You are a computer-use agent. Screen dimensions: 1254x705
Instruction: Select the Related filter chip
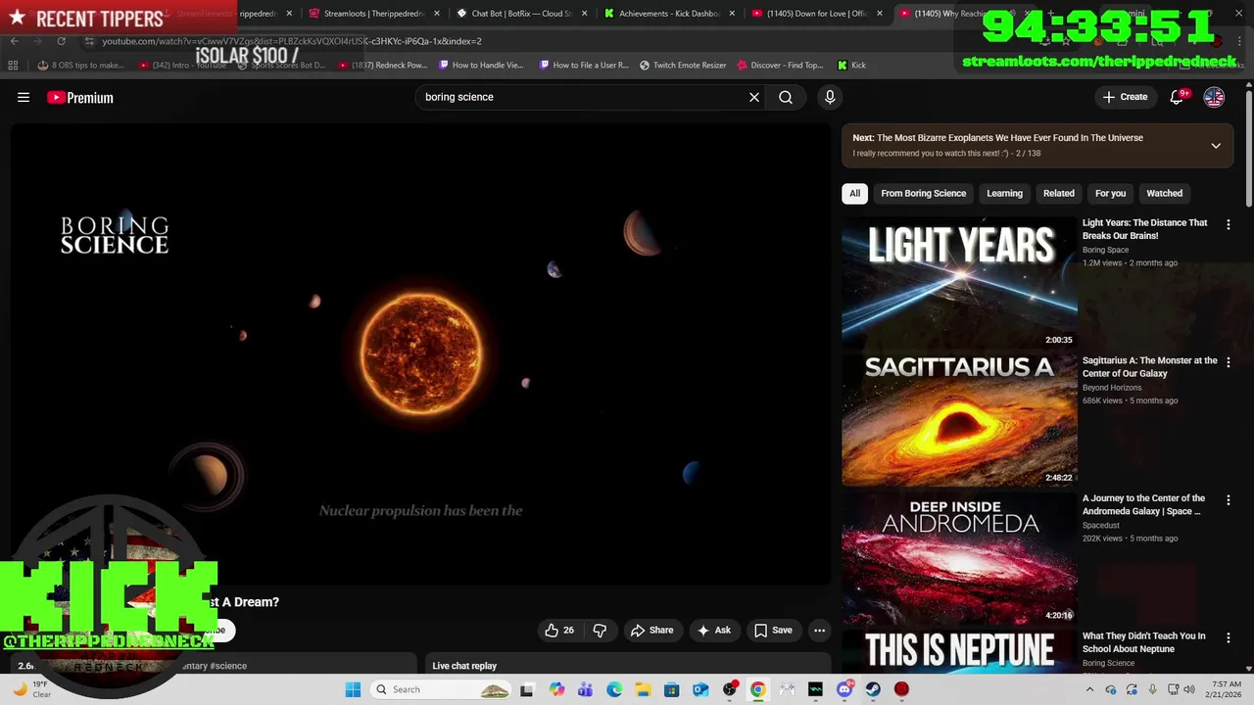pyautogui.click(x=1059, y=193)
